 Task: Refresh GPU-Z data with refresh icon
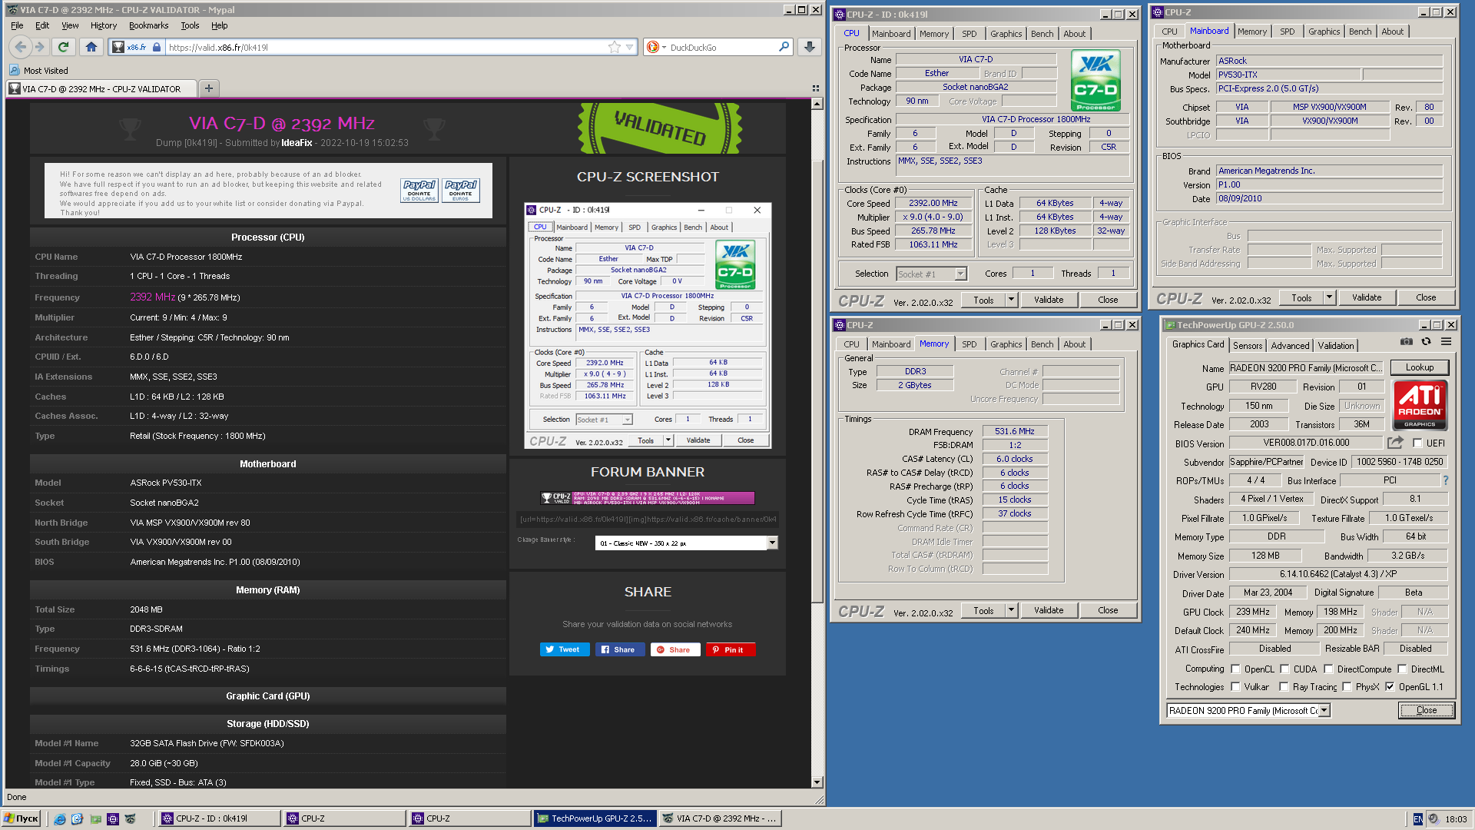1426,342
